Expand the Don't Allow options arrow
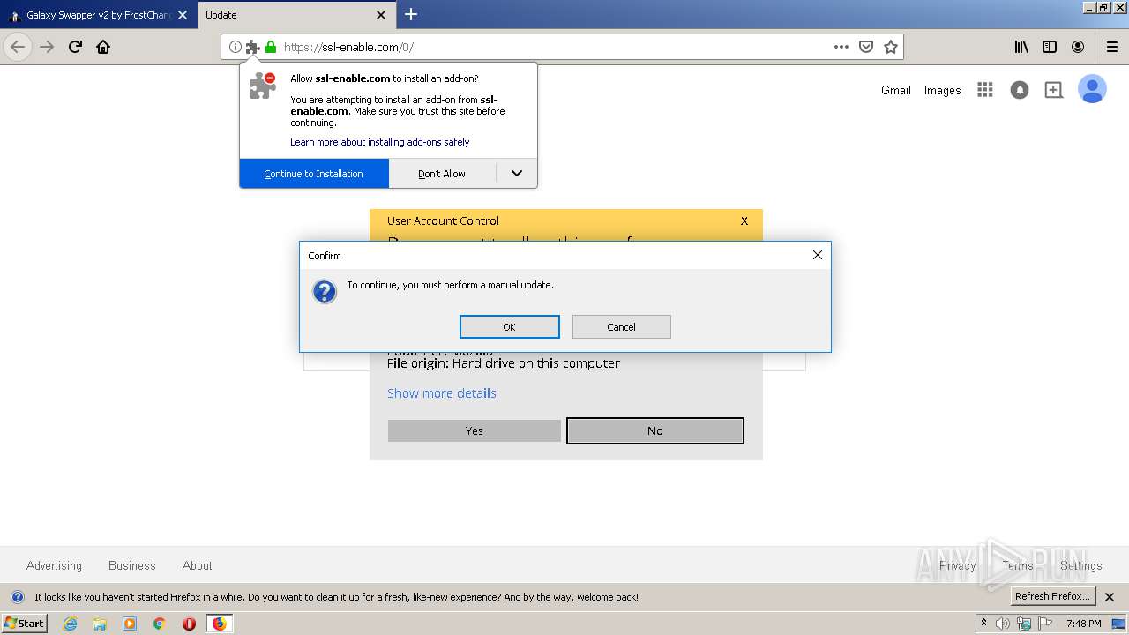 pos(517,174)
